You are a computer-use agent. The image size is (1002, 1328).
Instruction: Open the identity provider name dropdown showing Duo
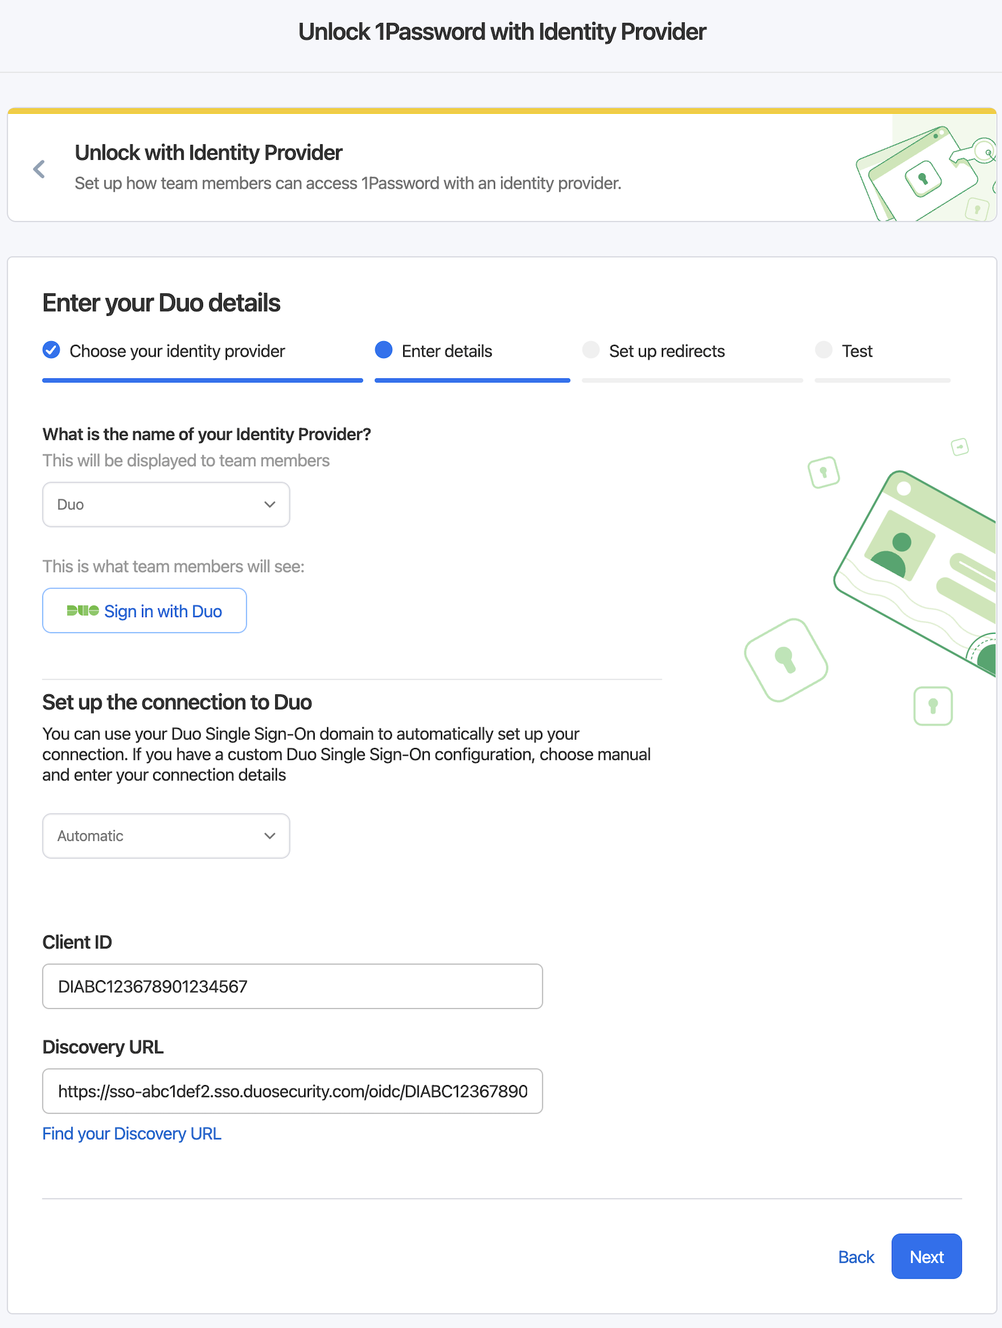click(x=166, y=505)
